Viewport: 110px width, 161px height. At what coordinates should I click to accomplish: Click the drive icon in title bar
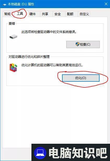pyautogui.click(x=4, y=4)
